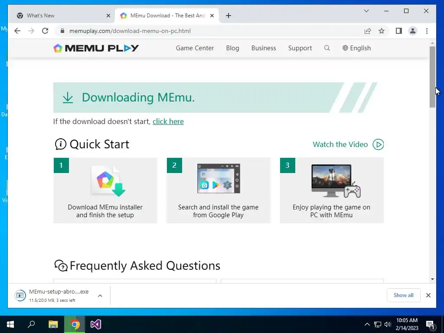Viewport: 444px width, 333px height.
Task: Click the scrollbar down arrow
Action: (x=432, y=279)
